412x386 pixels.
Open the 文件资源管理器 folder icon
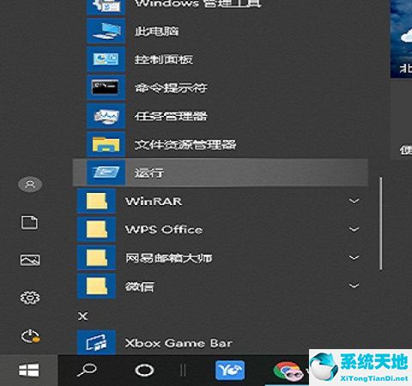(106, 144)
